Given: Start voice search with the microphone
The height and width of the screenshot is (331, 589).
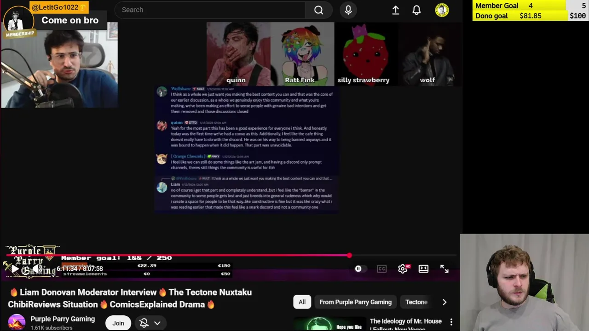Looking at the screenshot, I should point(348,10).
